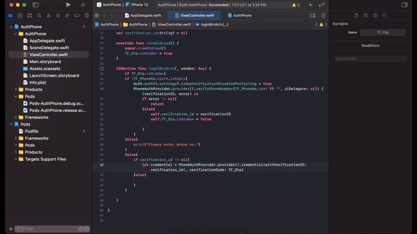Image resolution: width=417 pixels, height=234 pixels.
Task: Add a new file with navigator plus
Action: [x=10, y=229]
